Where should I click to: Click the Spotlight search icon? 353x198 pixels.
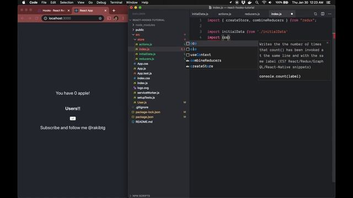[257, 2]
